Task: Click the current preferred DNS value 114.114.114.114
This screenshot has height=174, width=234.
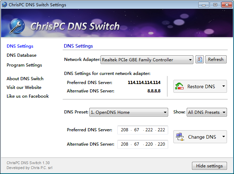Action: (x=144, y=83)
